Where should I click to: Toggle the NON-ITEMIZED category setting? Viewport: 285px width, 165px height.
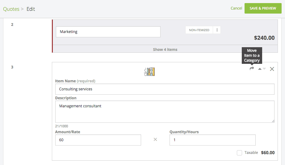(199, 30)
